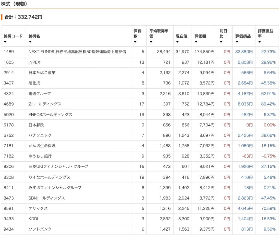
Task: Select ソフトバンク in the table
Action: point(40,229)
